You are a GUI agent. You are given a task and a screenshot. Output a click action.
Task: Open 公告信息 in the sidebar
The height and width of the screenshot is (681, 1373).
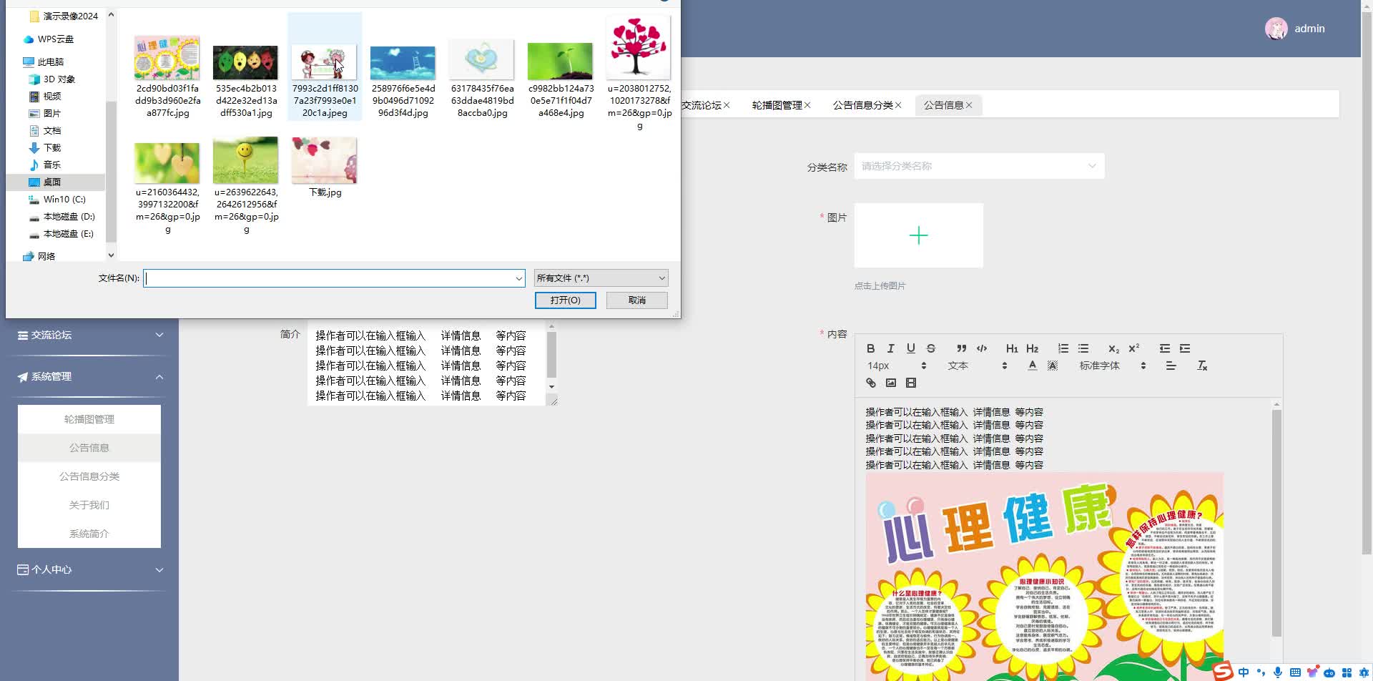(89, 448)
